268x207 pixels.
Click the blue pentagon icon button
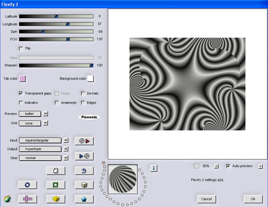(84, 199)
